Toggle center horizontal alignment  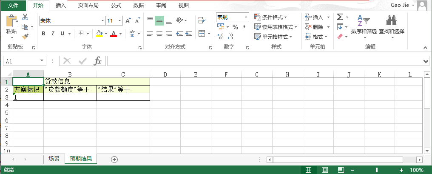(159, 34)
